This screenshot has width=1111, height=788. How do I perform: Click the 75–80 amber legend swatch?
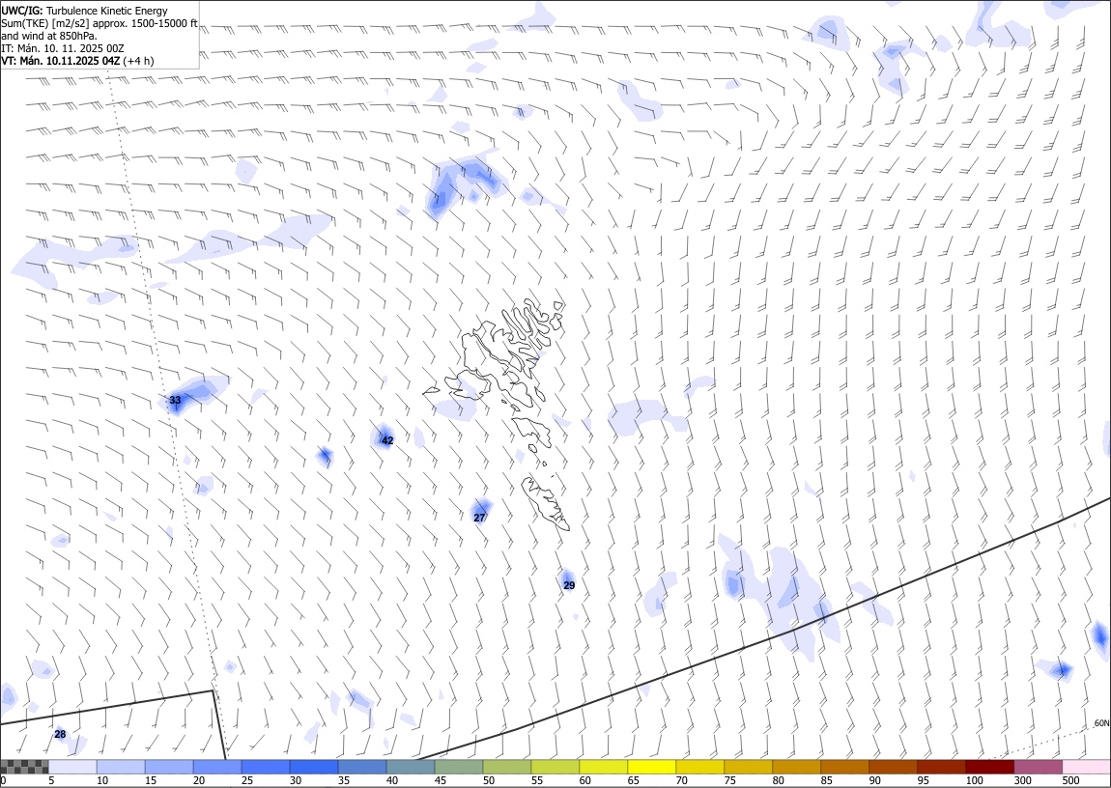[748, 767]
